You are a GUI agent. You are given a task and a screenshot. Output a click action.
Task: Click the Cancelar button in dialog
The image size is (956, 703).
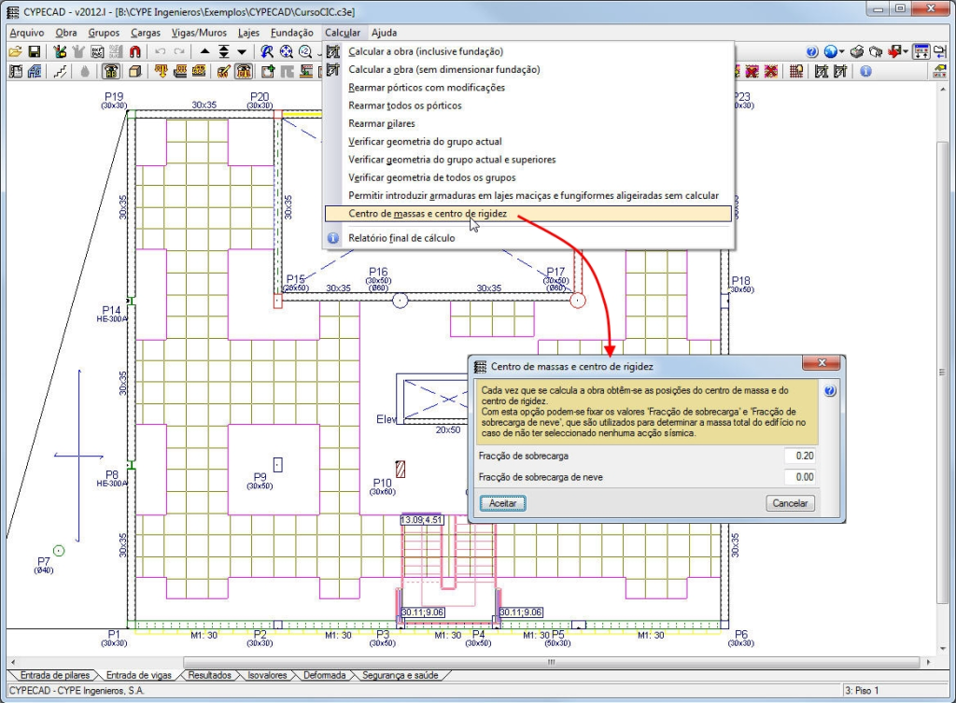pyautogui.click(x=790, y=503)
